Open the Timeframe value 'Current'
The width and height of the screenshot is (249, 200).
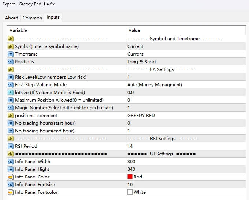click(186, 54)
